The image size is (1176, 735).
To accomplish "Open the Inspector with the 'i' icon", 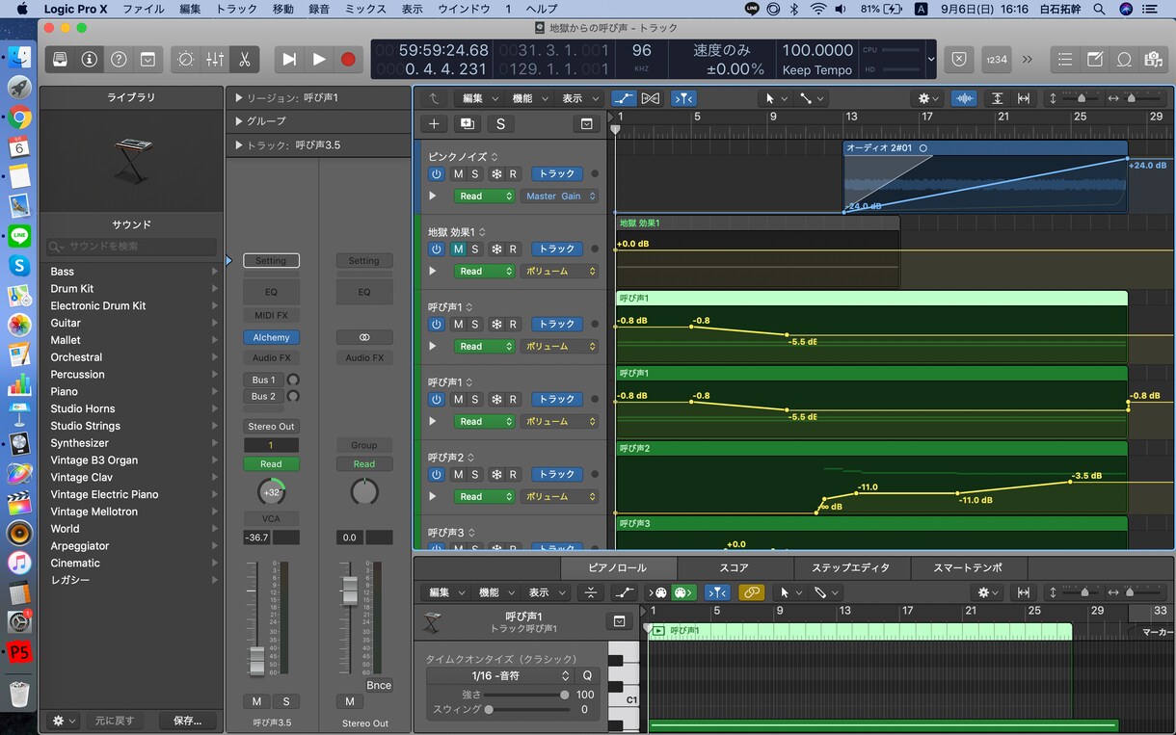I will (x=90, y=59).
